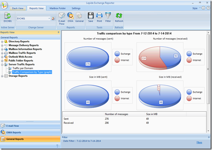
Task: Open the E-mail Flow reports icon
Action: [62, 15]
